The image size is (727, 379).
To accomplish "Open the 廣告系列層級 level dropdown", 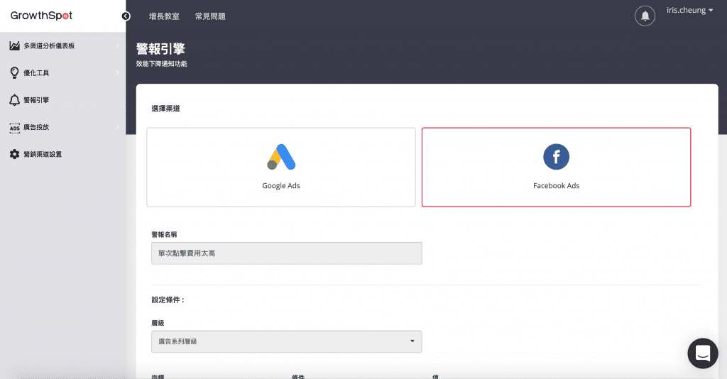I will click(287, 341).
